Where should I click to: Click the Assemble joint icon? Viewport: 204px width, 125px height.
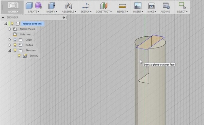click(x=69, y=6)
